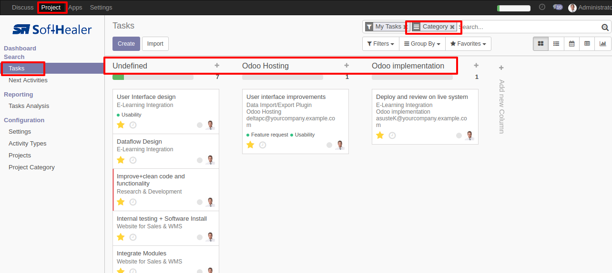Open the Administrator user menu
Image resolution: width=612 pixels, height=273 pixels.
(x=590, y=8)
